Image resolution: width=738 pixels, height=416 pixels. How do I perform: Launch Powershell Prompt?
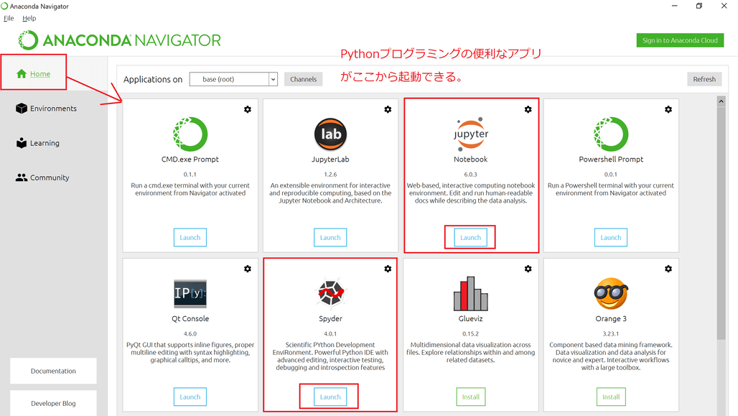click(611, 237)
